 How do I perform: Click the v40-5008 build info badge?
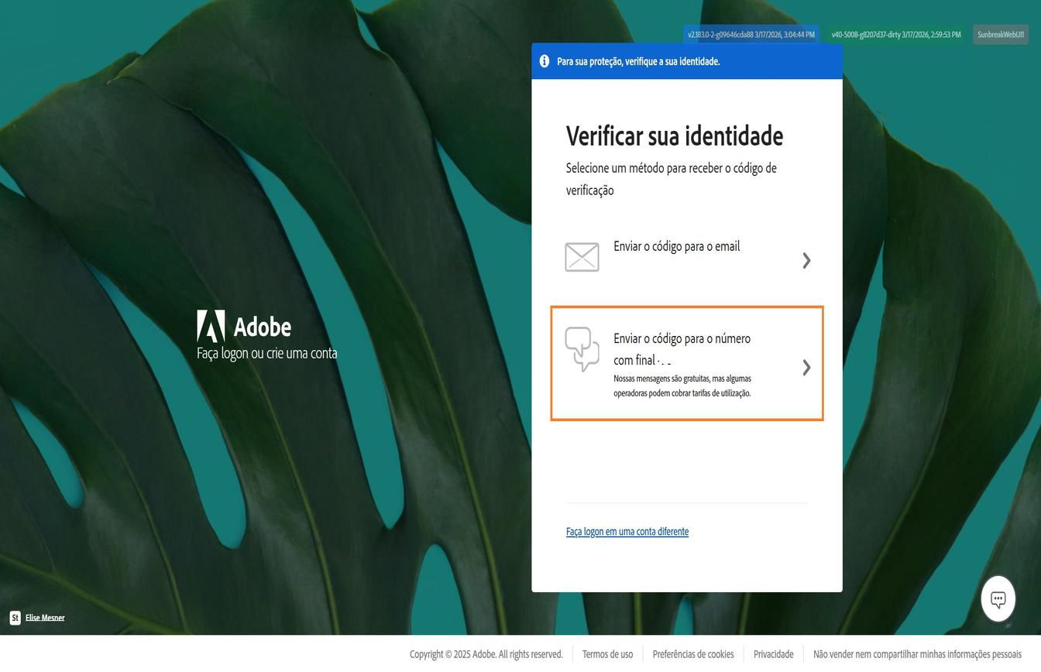[895, 33]
